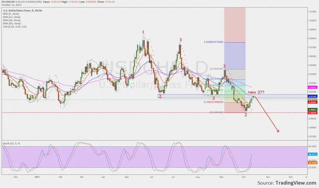Click the red wave label 1 at May peak
Image resolution: width=319 pixels, height=188 pixels.
[143, 32]
